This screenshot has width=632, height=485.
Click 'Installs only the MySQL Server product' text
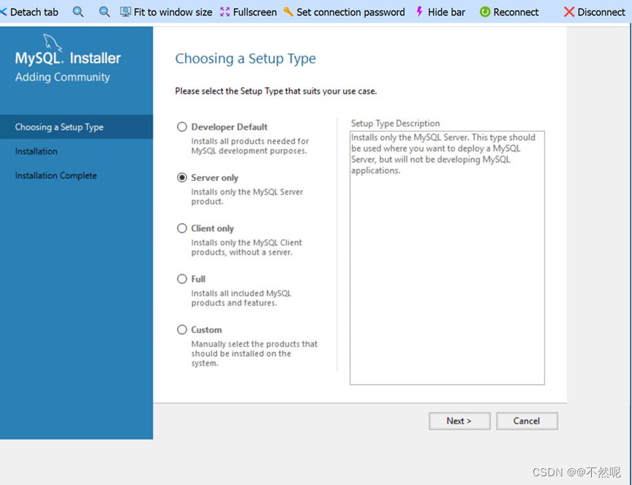247,197
